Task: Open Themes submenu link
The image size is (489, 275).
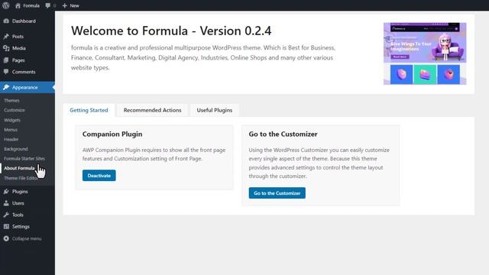Action: point(12,100)
